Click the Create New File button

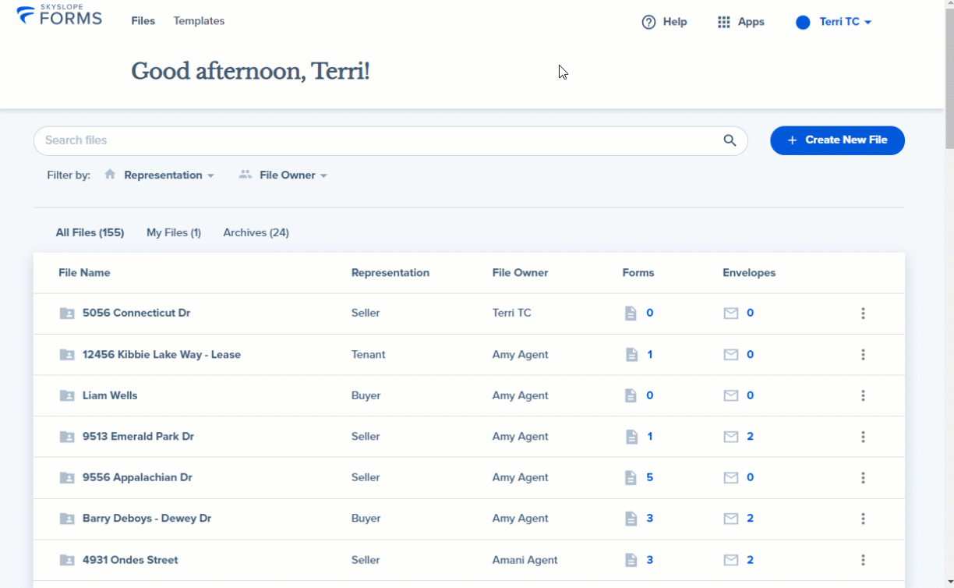pos(837,140)
